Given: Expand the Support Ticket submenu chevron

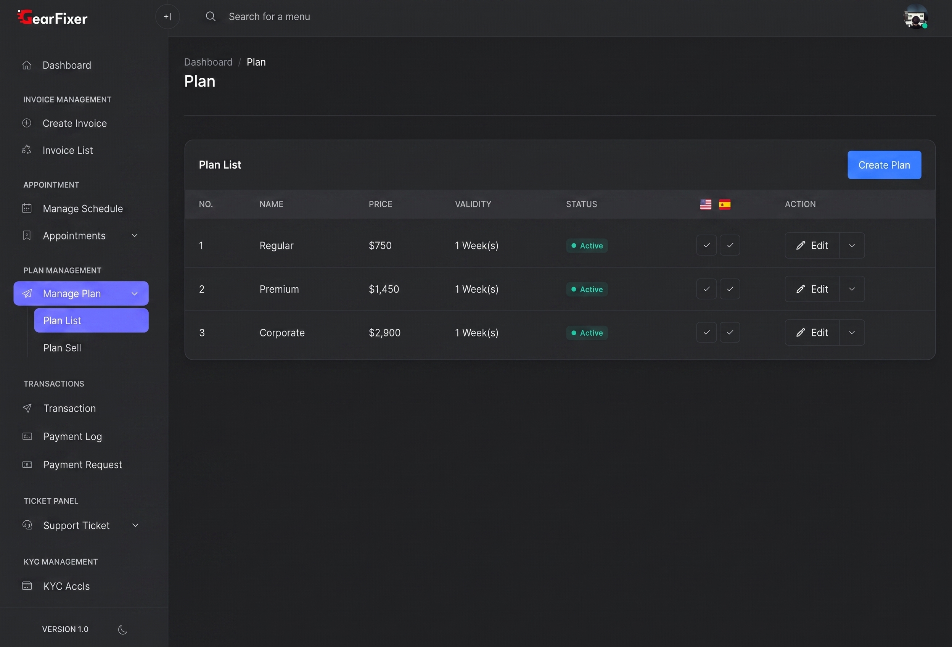Looking at the screenshot, I should click(x=135, y=525).
